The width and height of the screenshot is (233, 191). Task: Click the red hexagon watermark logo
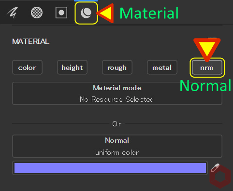click(x=220, y=177)
